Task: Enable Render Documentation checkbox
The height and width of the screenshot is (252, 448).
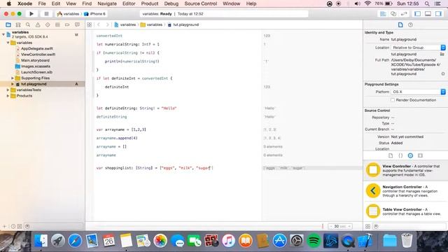Action: tap(393, 100)
